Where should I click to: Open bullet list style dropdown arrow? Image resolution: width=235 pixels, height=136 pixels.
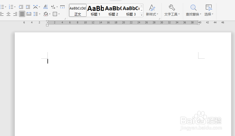point(5,7)
